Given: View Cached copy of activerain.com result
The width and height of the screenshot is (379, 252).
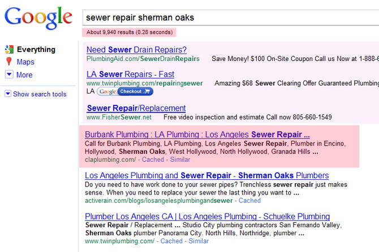Looking at the screenshot, I should (249, 200).
